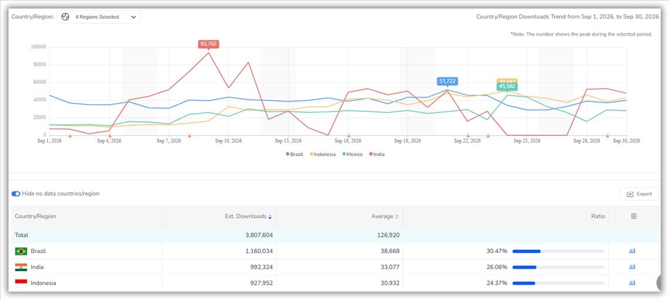The image size is (669, 300).
Task: Toggle Indonesia series in chart legend
Action: pyautogui.click(x=323, y=154)
